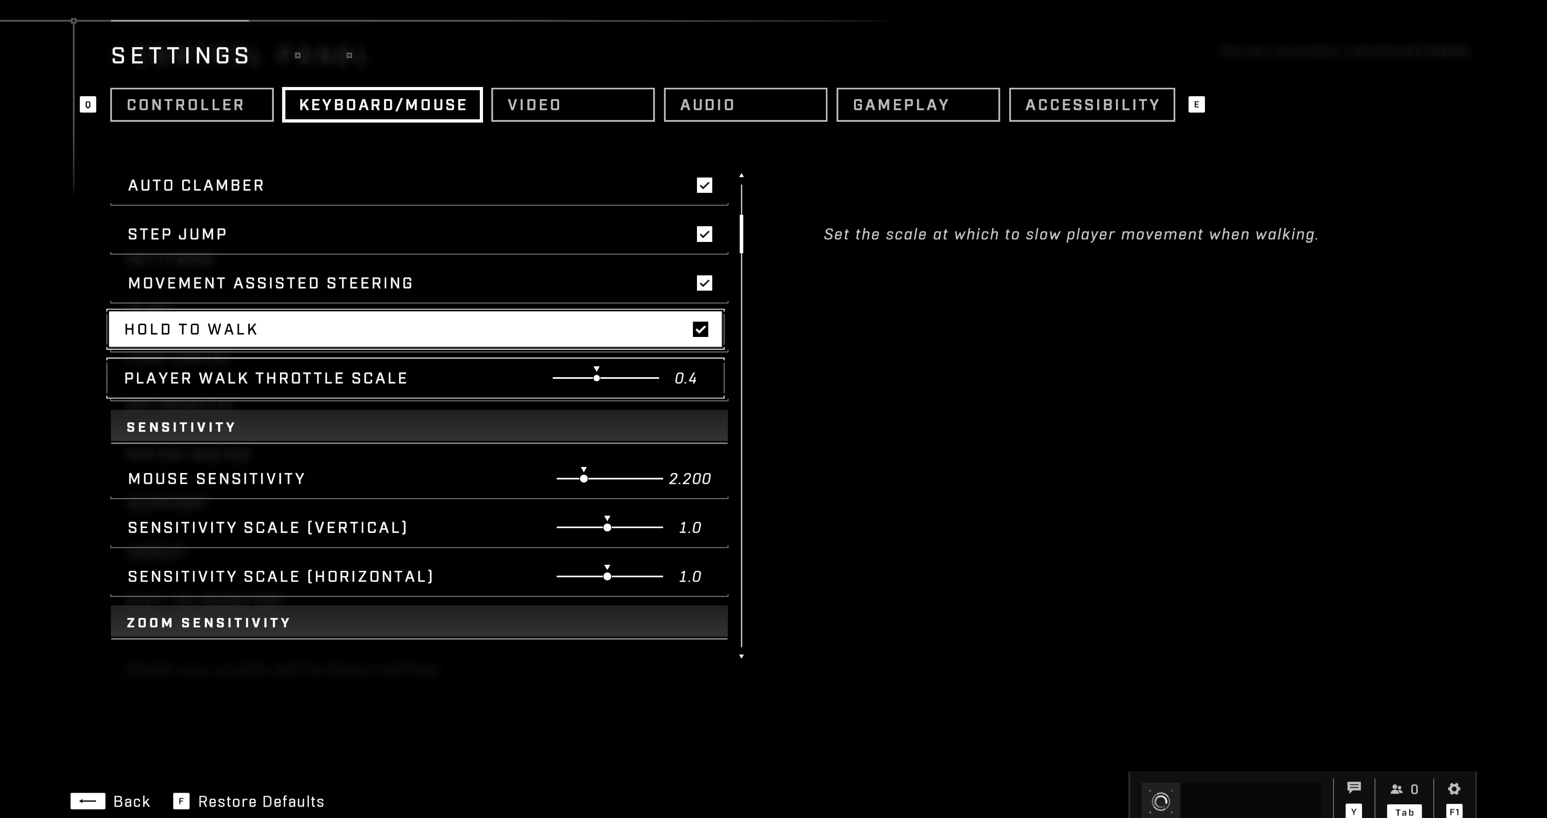This screenshot has width=1547, height=818.
Task: Click the F key prompt beside Restore Defaults
Action: pyautogui.click(x=181, y=801)
